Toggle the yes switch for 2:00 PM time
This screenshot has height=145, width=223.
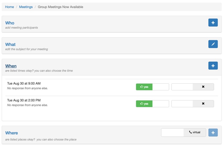point(152,104)
